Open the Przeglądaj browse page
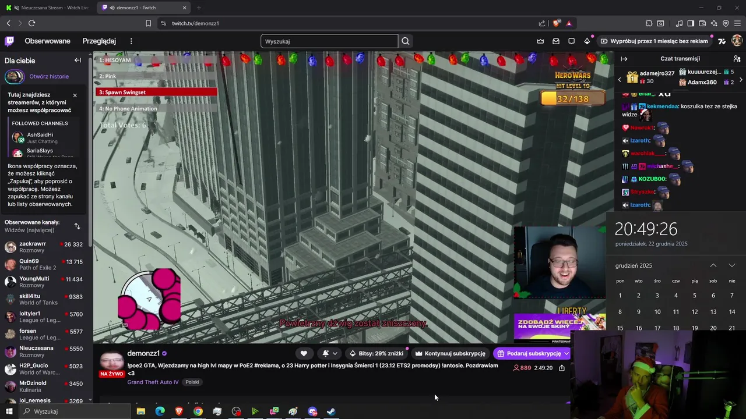This screenshot has height=419, width=746. [x=99, y=41]
